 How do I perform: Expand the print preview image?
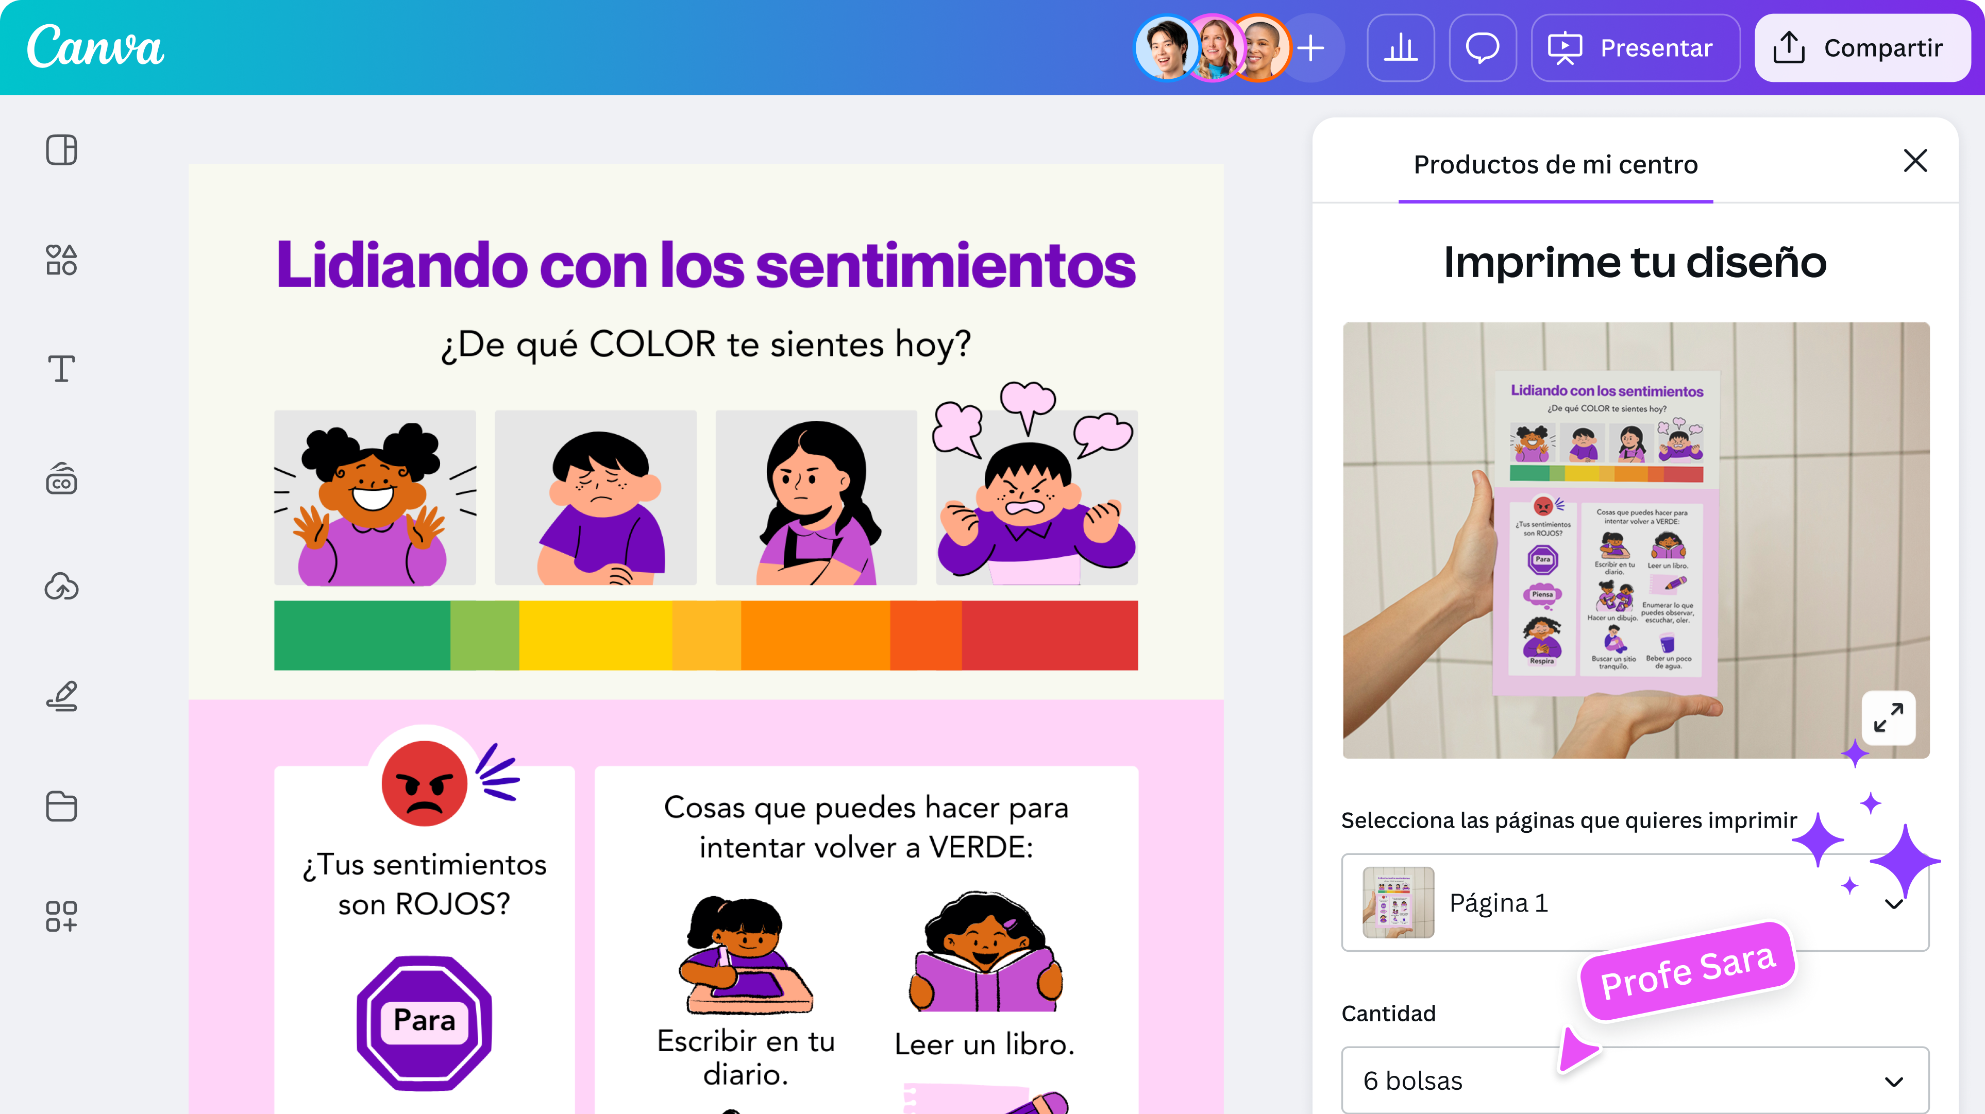(1888, 717)
